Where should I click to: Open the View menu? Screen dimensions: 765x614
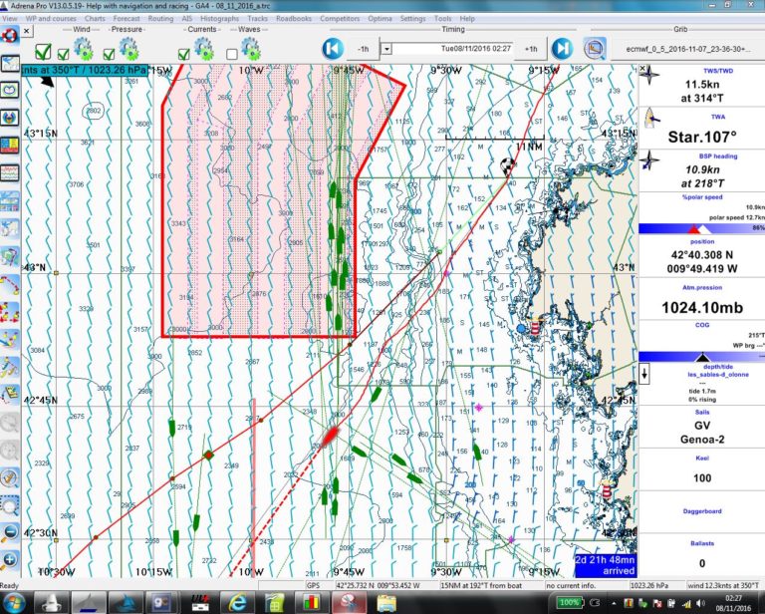10,19
